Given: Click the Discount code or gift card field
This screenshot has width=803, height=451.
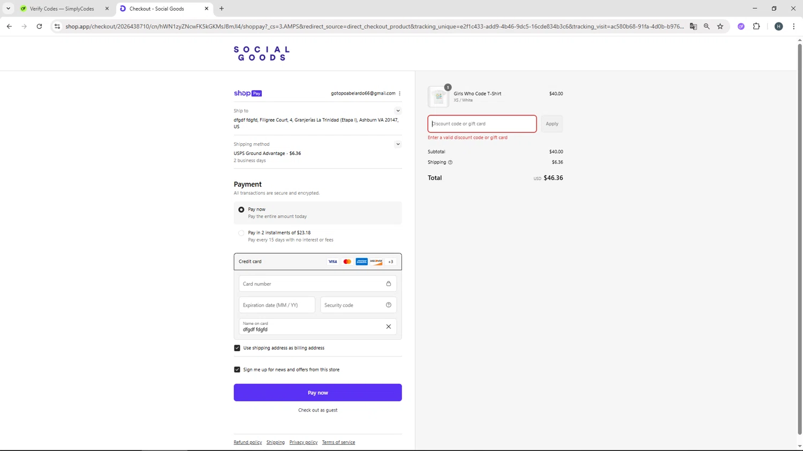Looking at the screenshot, I should pyautogui.click(x=482, y=124).
